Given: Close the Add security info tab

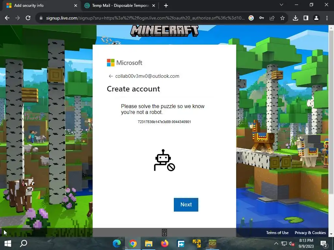Looking at the screenshot, I should pyautogui.click(x=76, y=6).
